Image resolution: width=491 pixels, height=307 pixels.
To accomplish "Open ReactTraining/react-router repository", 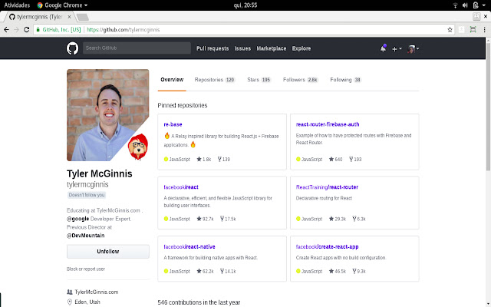I will [327, 187].
